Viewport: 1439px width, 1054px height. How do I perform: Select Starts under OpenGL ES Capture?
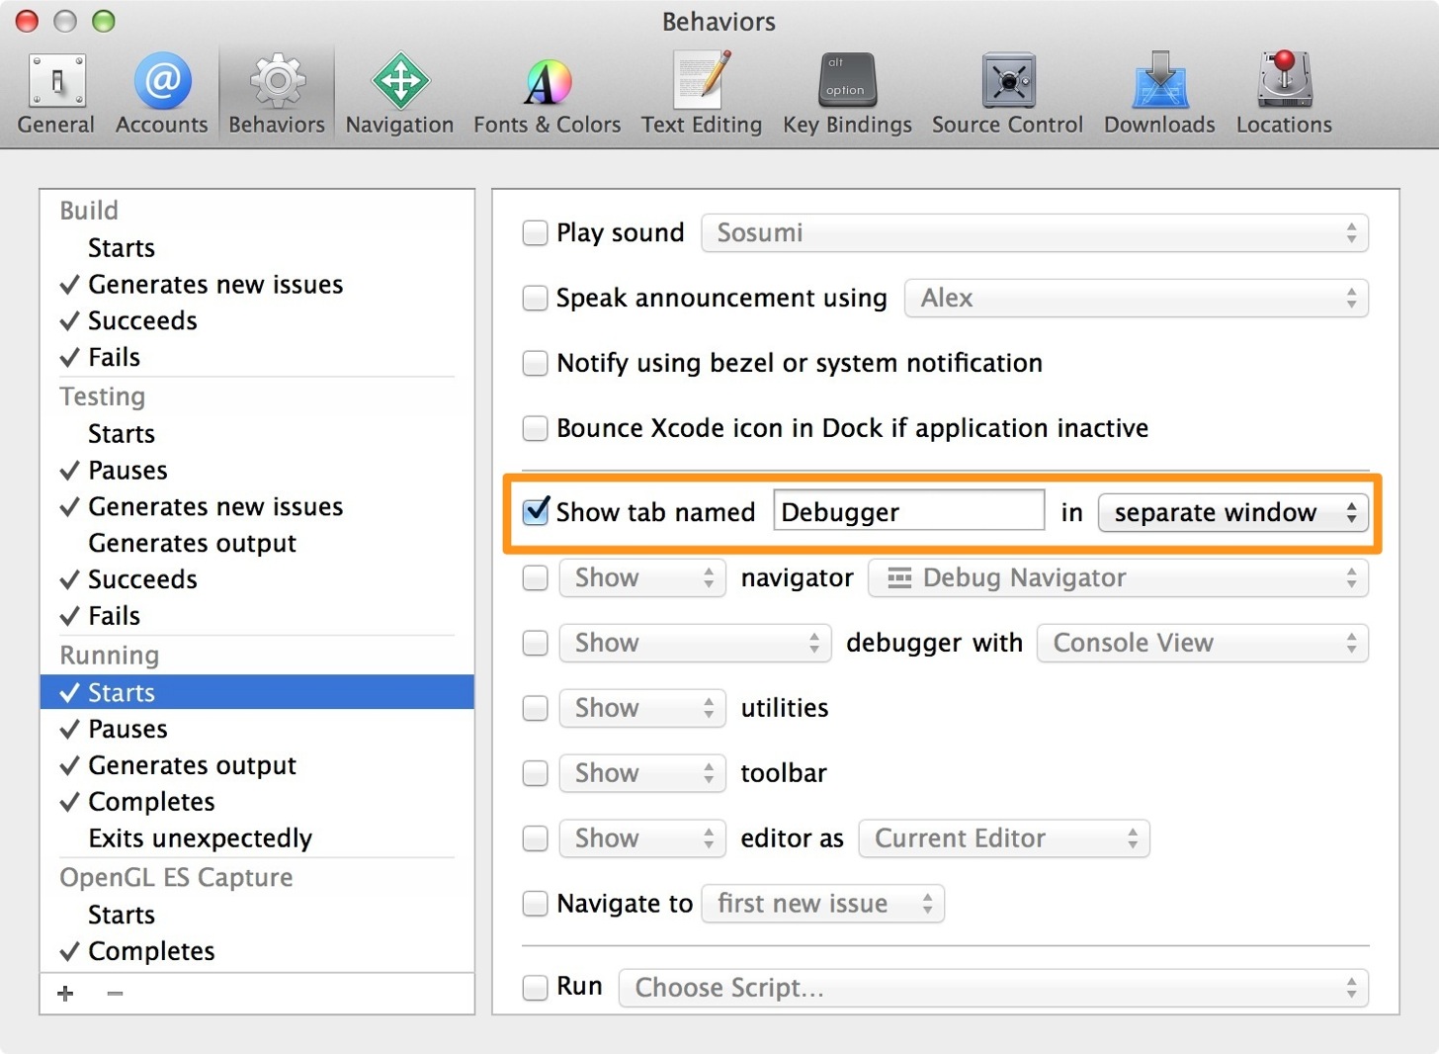[257, 915]
